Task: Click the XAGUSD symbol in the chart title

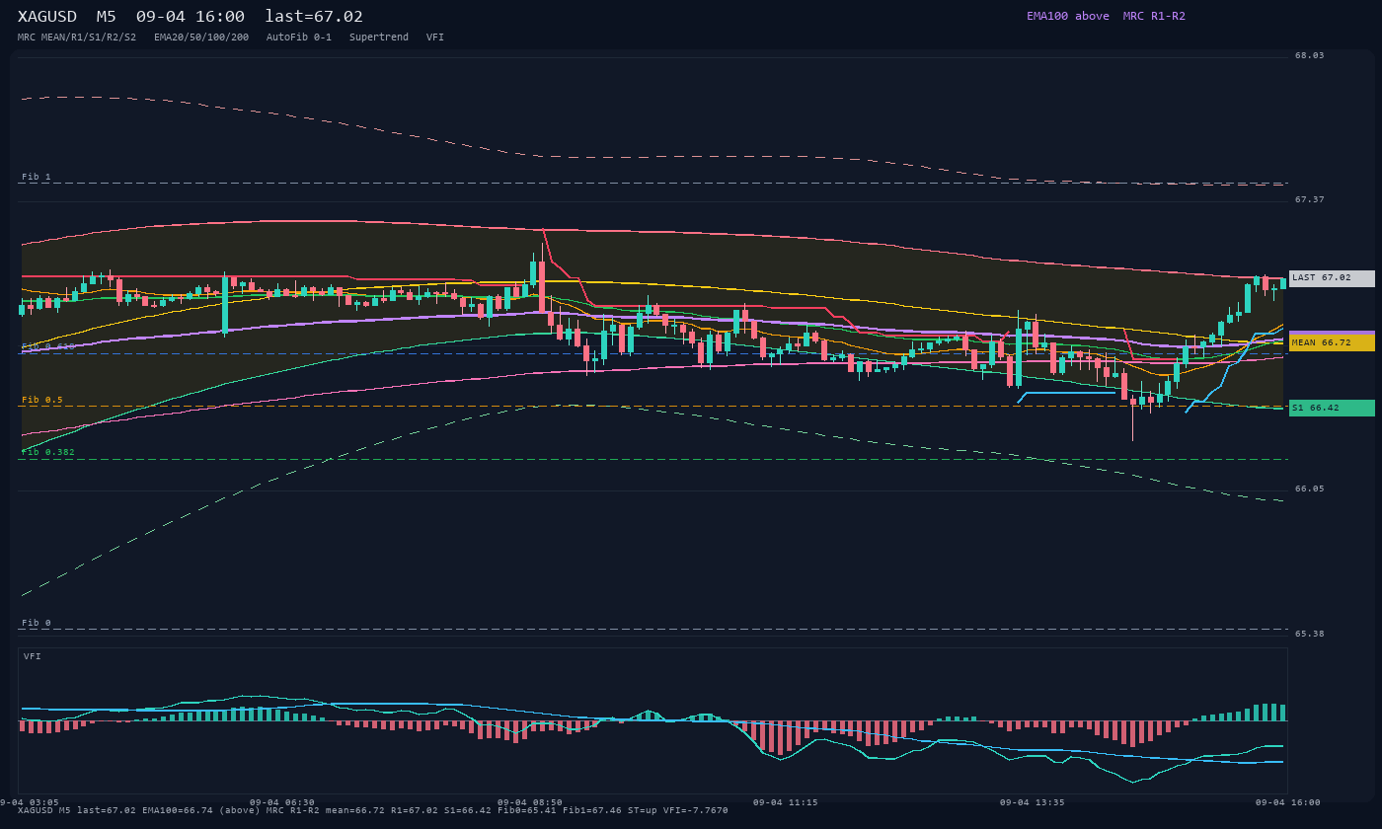Action: pos(46,16)
